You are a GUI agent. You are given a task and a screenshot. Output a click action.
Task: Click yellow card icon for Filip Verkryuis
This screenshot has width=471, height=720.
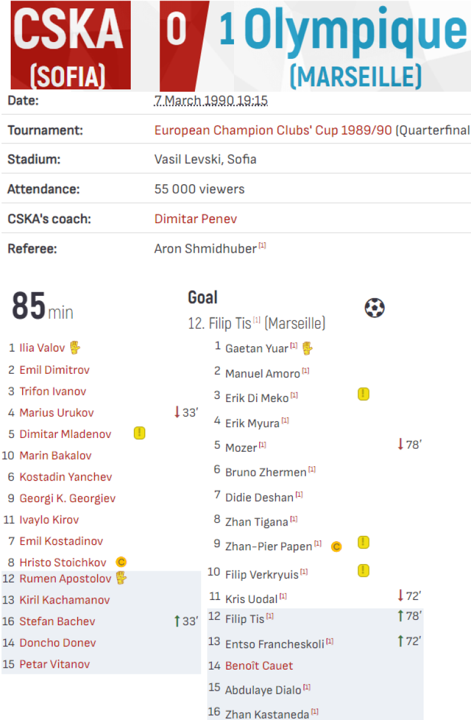click(364, 571)
